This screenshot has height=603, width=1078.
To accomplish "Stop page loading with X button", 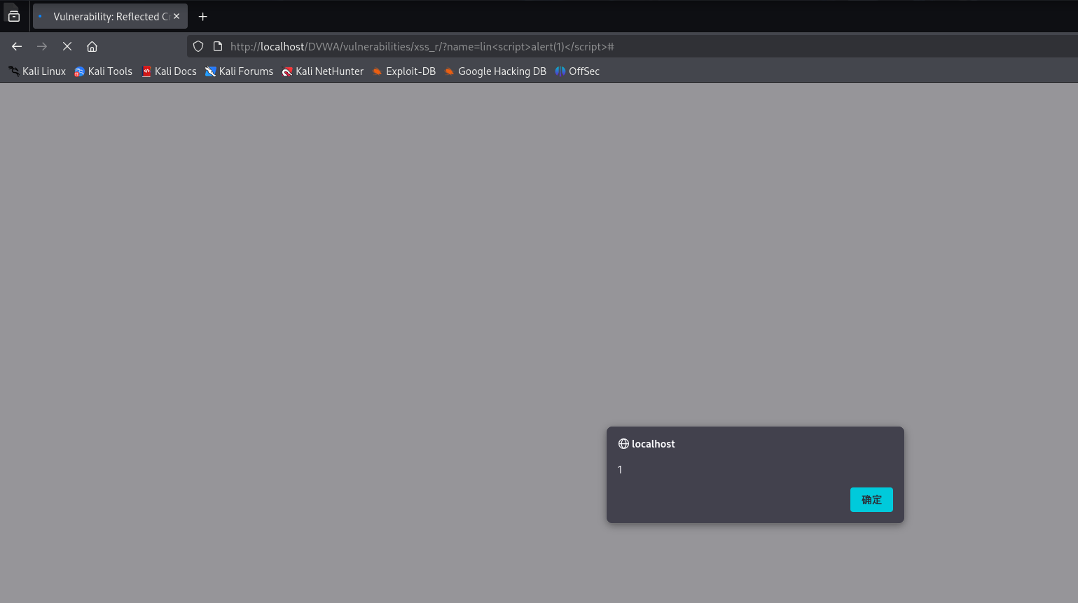I will click(x=67, y=46).
